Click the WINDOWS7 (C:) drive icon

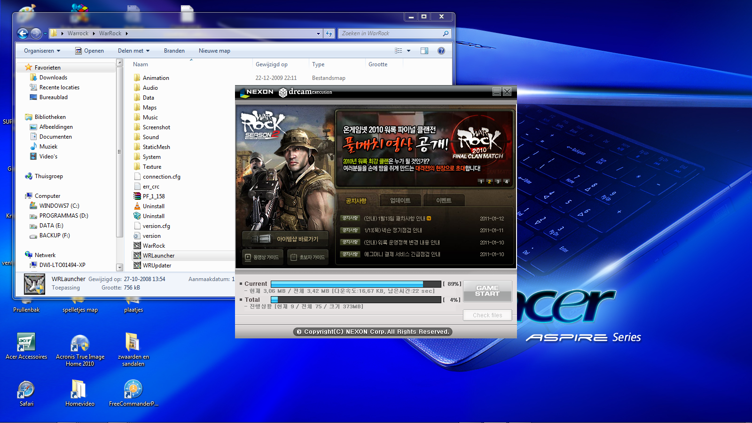tap(33, 205)
